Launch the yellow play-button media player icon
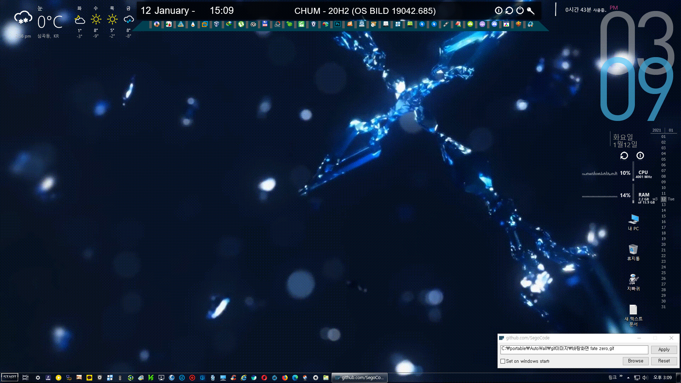 pyautogui.click(x=59, y=378)
